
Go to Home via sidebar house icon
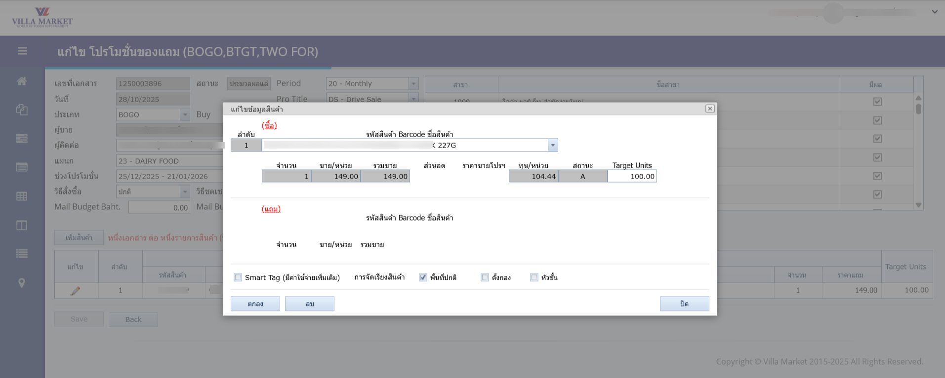pos(22,81)
